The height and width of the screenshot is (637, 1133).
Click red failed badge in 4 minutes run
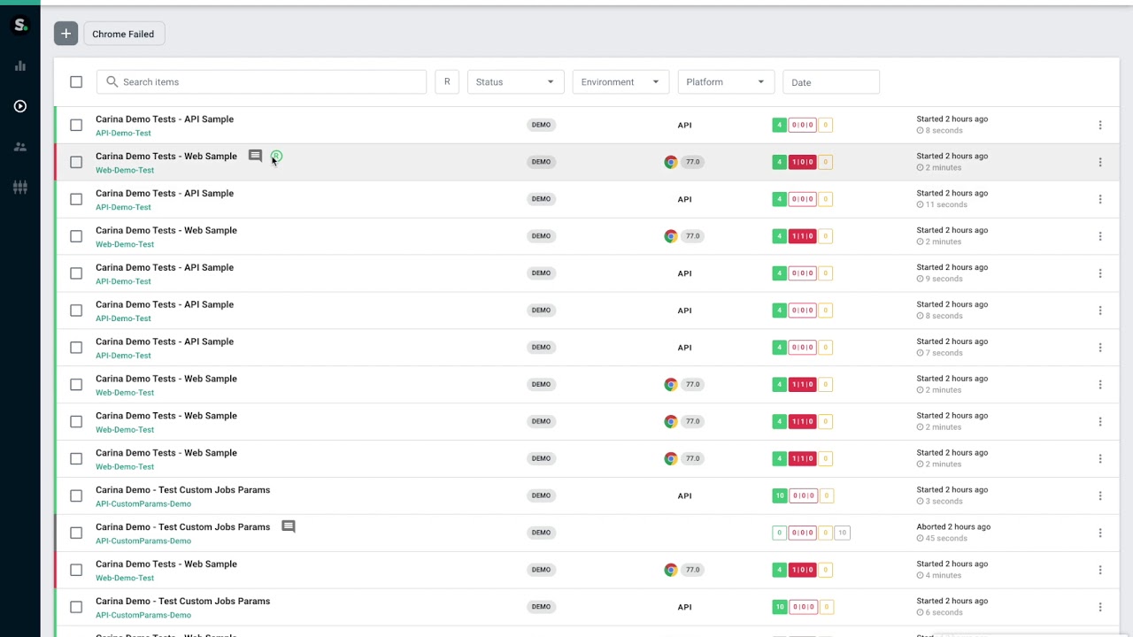click(x=802, y=570)
